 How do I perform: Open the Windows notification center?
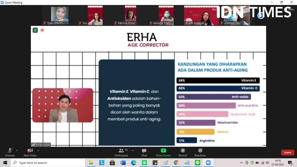tap(290, 163)
